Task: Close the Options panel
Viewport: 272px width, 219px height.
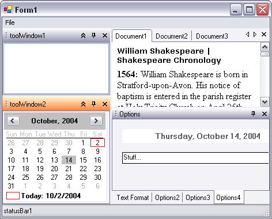Action: (x=265, y=114)
